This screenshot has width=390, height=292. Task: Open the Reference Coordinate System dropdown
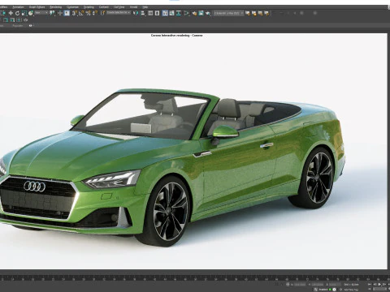(x=41, y=13)
